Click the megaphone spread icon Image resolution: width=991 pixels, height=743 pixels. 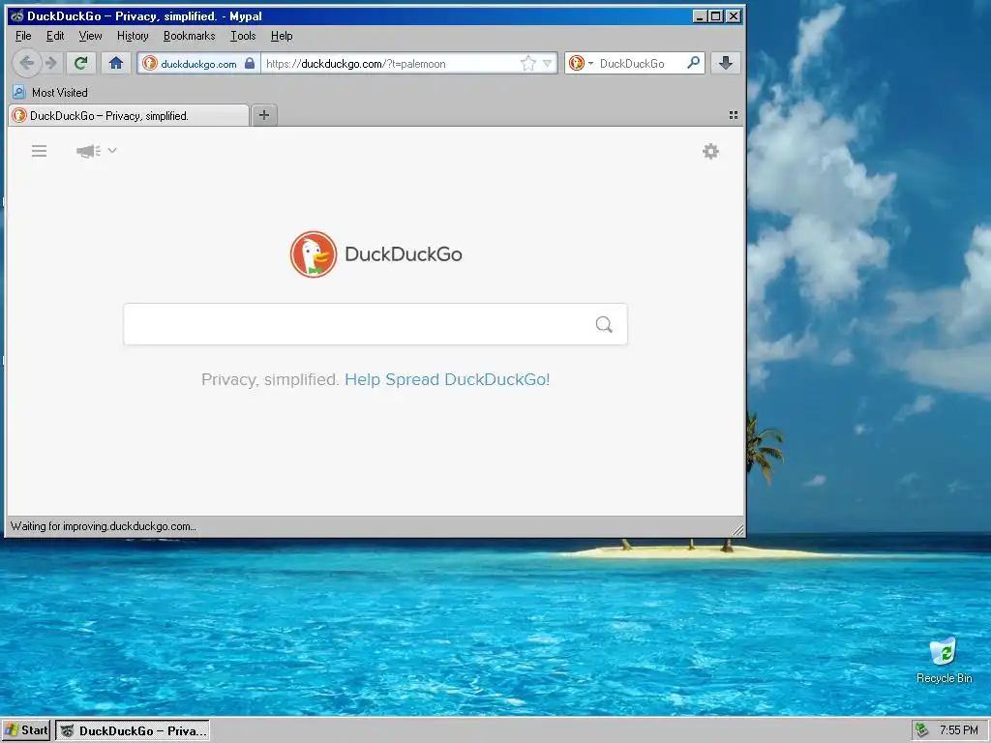[x=88, y=151]
